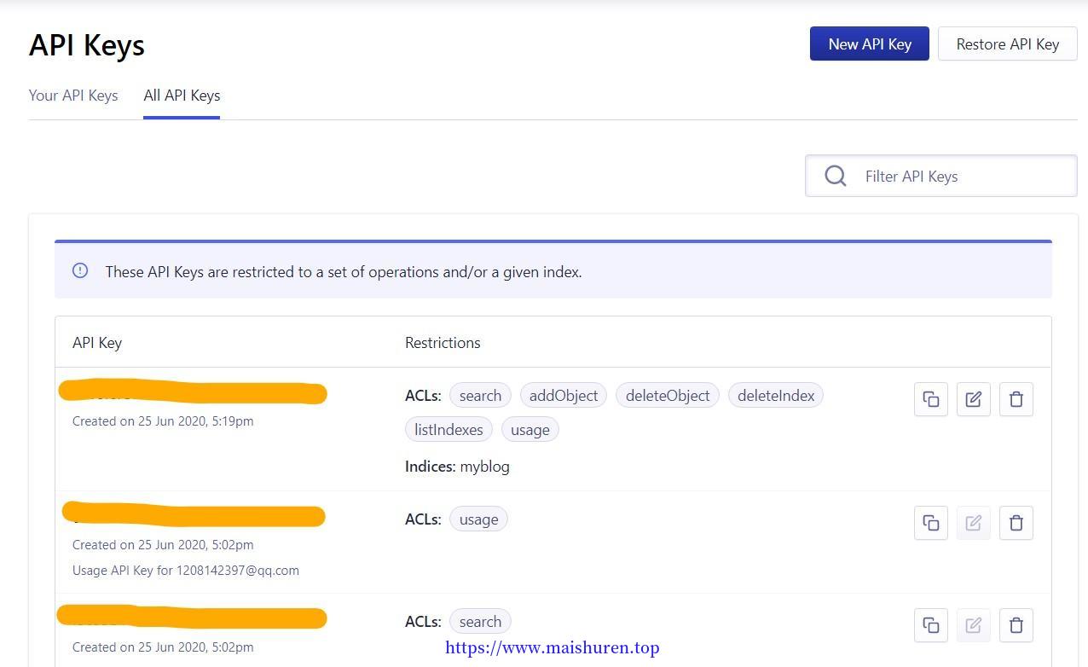The image size is (1088, 667).
Task: Click the listIndexes ACL tag
Action: pyautogui.click(x=449, y=430)
